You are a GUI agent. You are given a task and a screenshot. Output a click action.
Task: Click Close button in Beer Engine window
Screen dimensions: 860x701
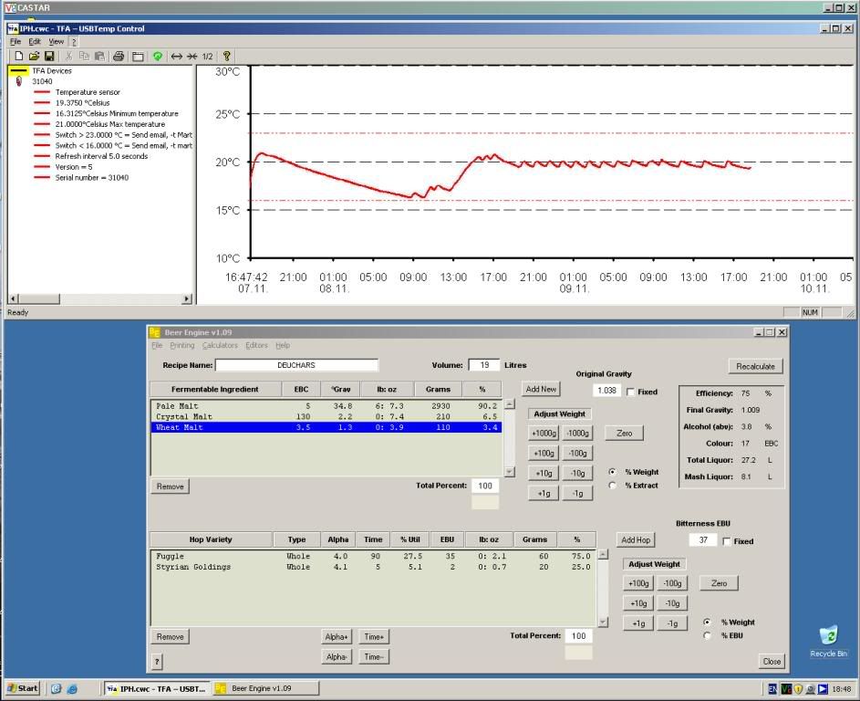tap(772, 662)
